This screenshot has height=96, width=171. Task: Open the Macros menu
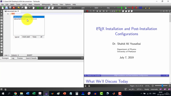coord(55,5)
